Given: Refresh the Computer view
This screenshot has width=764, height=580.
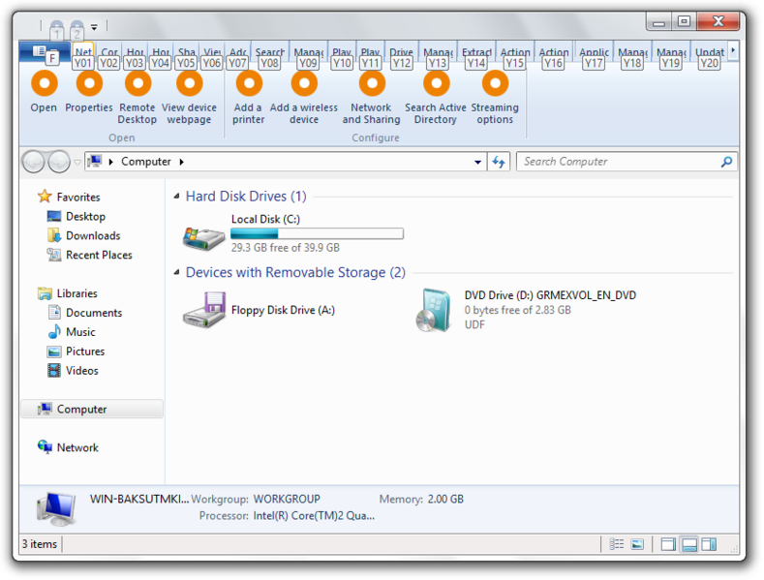Looking at the screenshot, I should (x=499, y=162).
